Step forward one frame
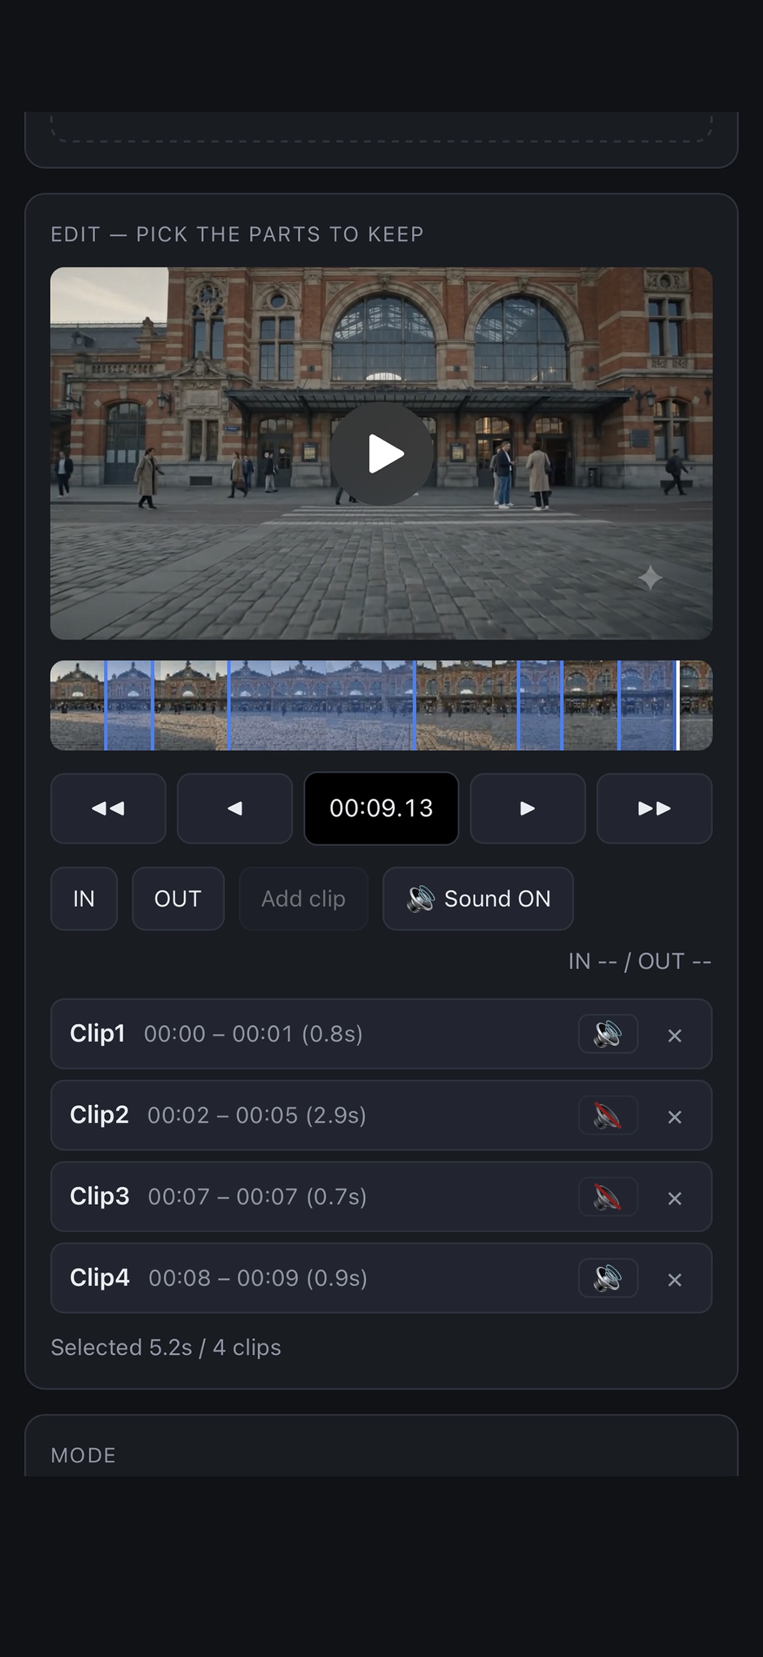This screenshot has height=1657, width=763. (x=528, y=808)
